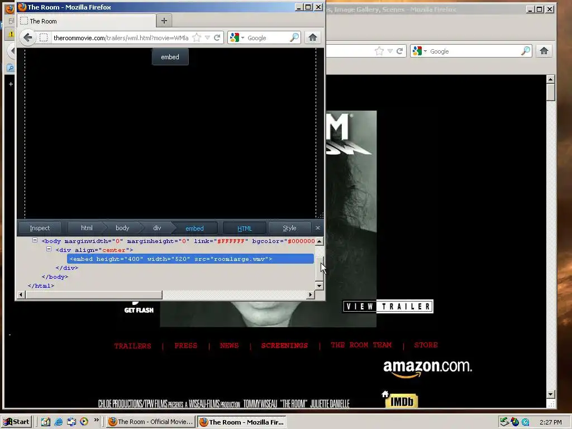This screenshot has width=572, height=429.
Task: Select the embed element line in HTML panel
Action: pyautogui.click(x=190, y=259)
